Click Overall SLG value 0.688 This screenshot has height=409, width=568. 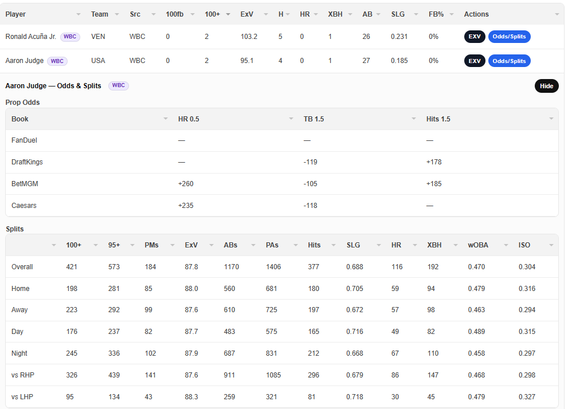point(355,267)
